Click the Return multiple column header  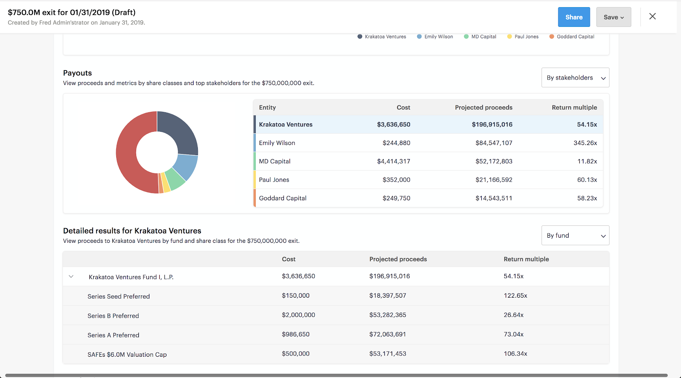coord(574,108)
